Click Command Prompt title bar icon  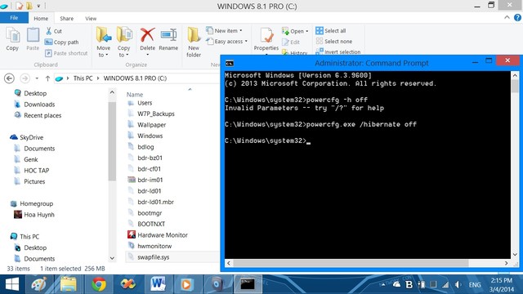(x=230, y=63)
